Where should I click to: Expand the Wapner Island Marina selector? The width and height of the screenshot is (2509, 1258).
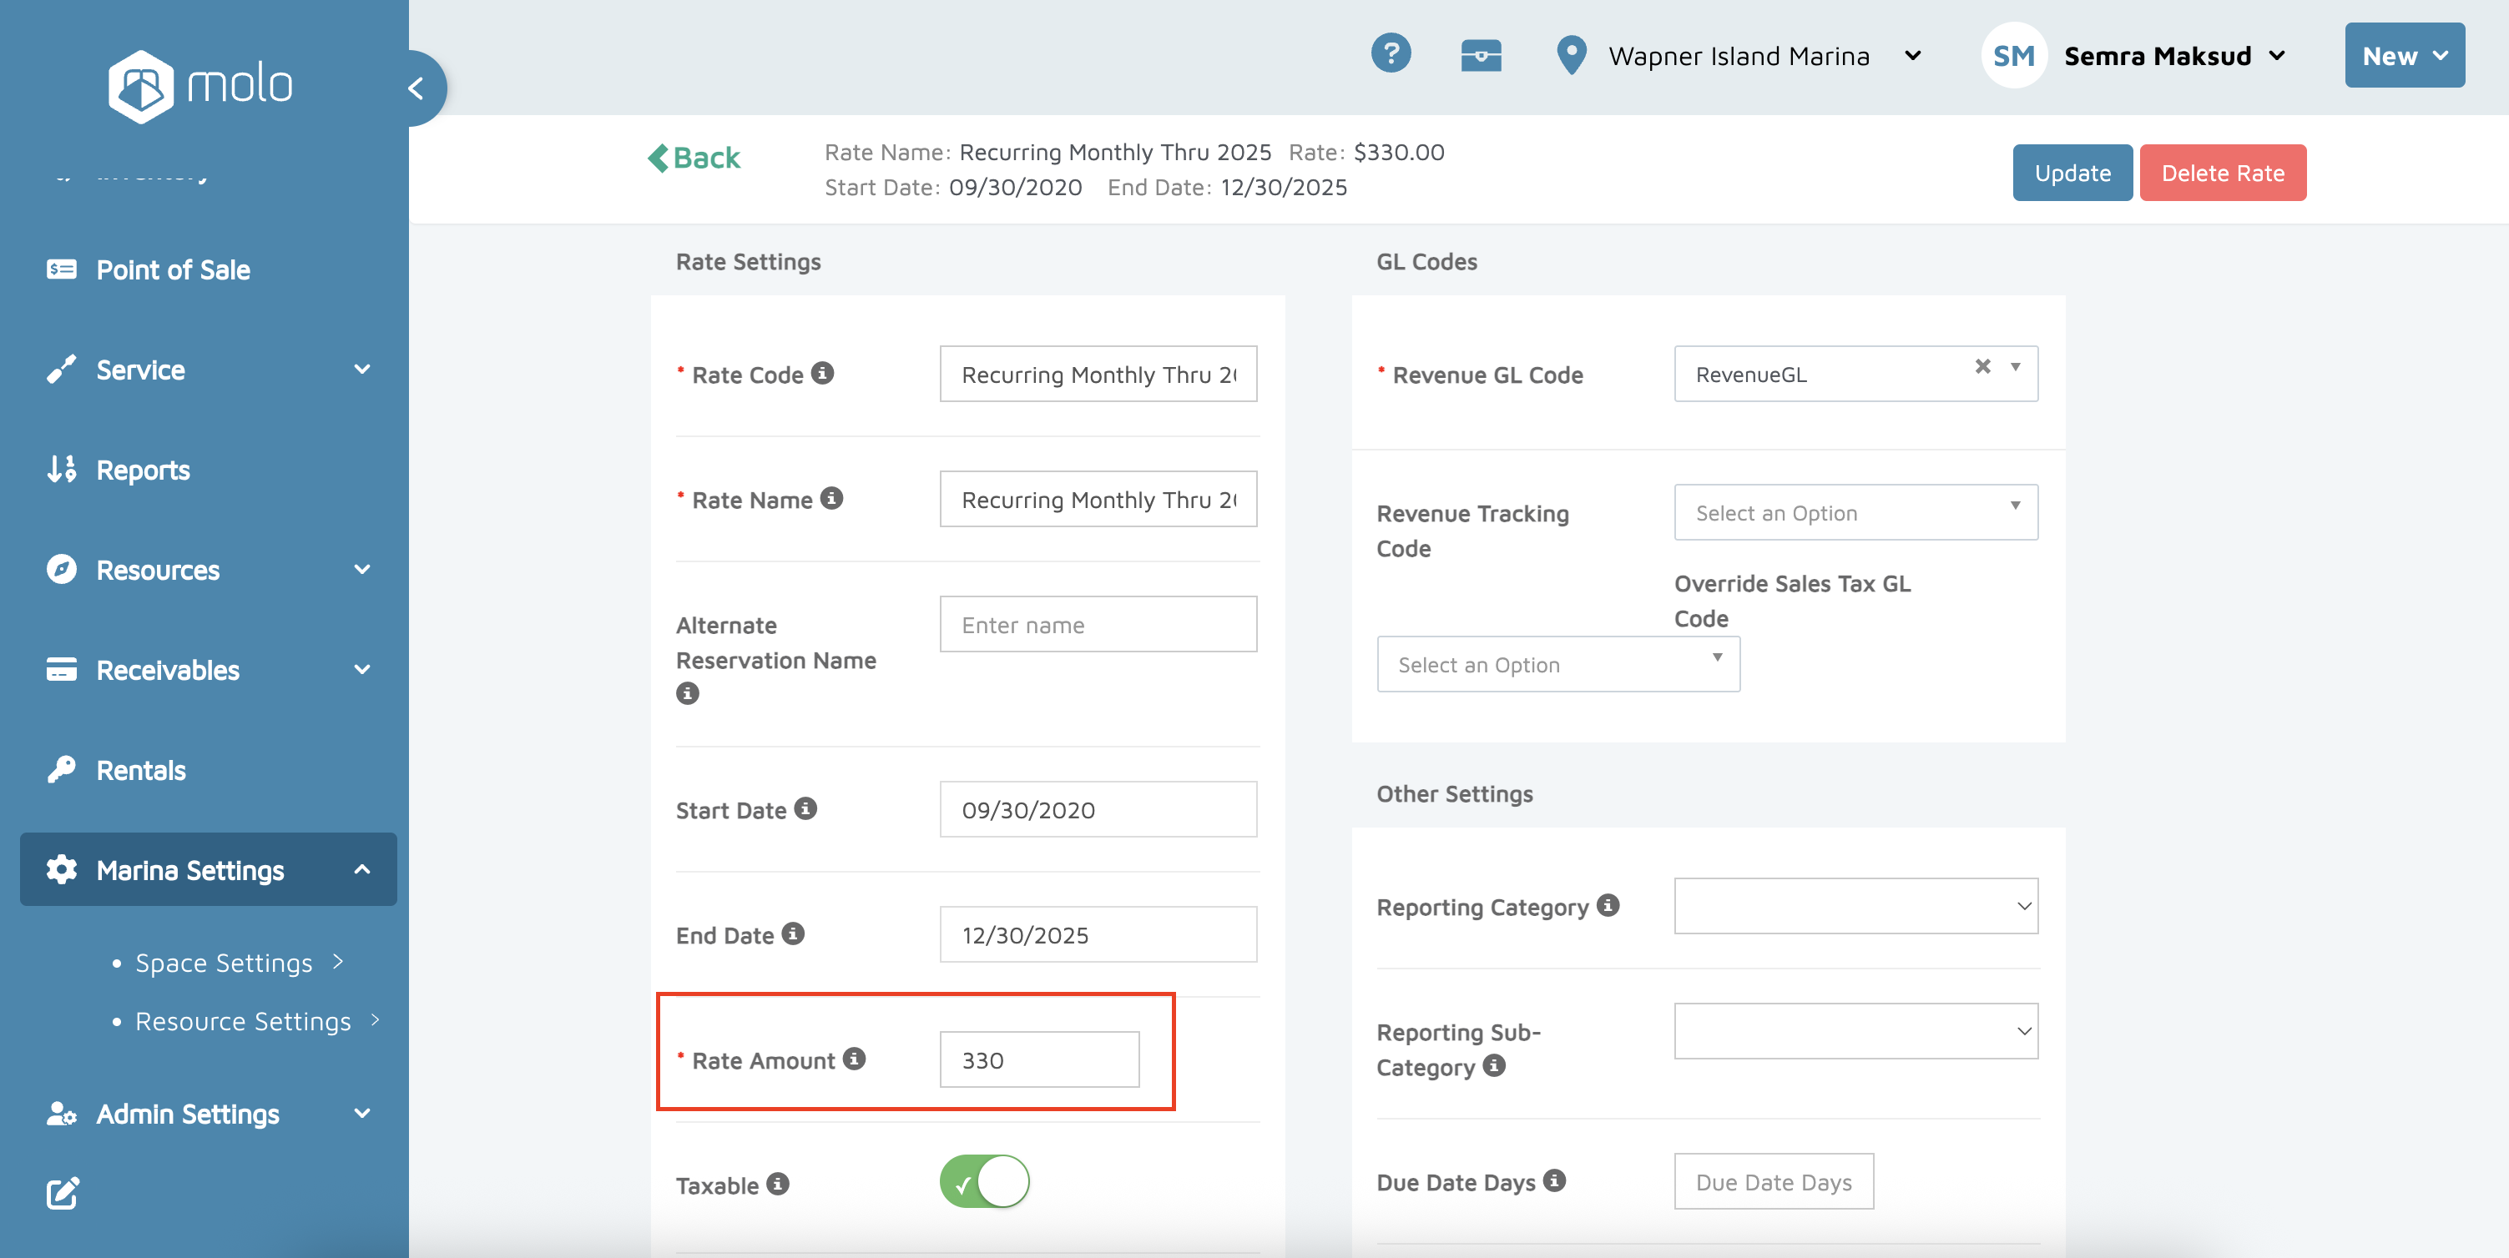click(1913, 57)
